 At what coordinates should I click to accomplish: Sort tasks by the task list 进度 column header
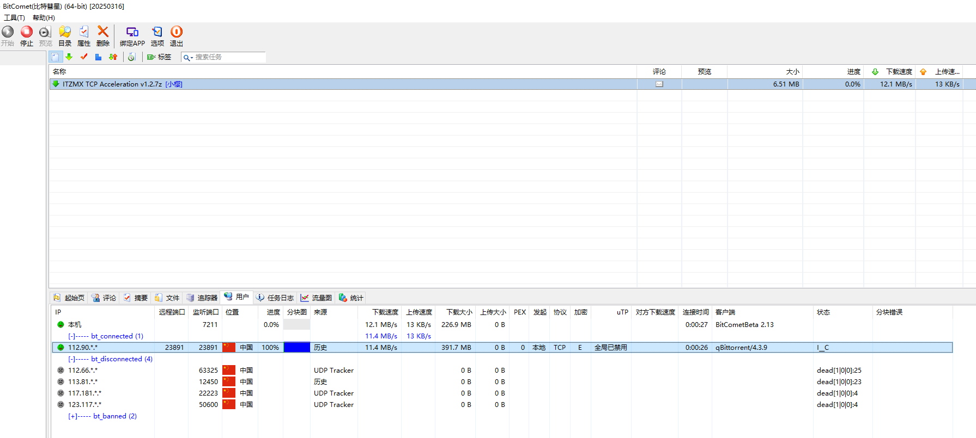pos(833,71)
